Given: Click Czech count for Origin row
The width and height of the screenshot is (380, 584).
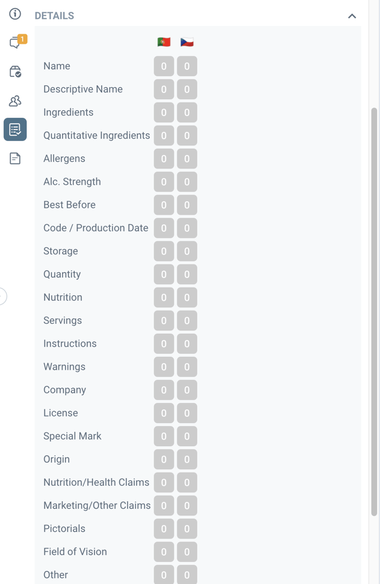Looking at the screenshot, I should pyautogui.click(x=187, y=459).
